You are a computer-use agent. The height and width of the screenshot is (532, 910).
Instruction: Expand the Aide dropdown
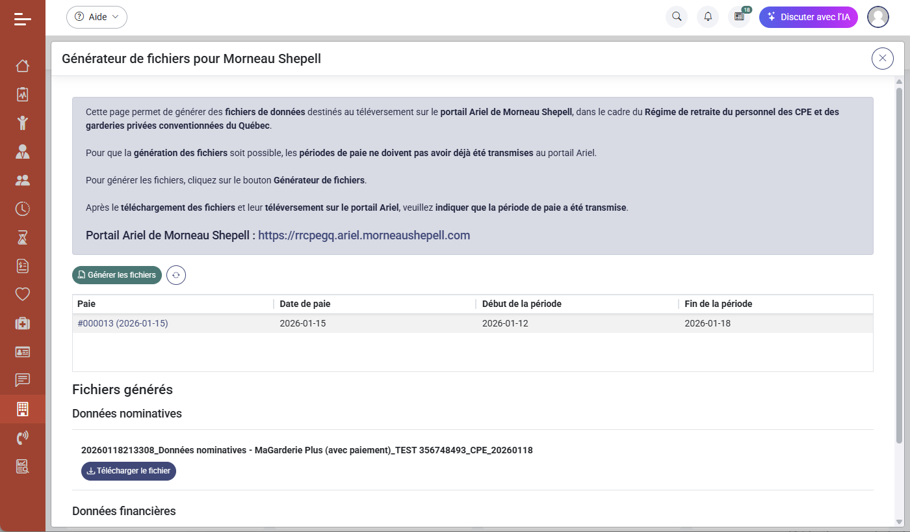click(96, 17)
